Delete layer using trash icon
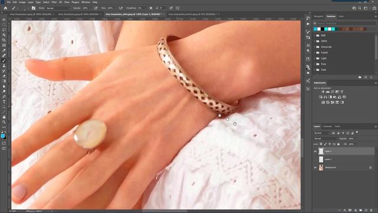 (x=372, y=211)
